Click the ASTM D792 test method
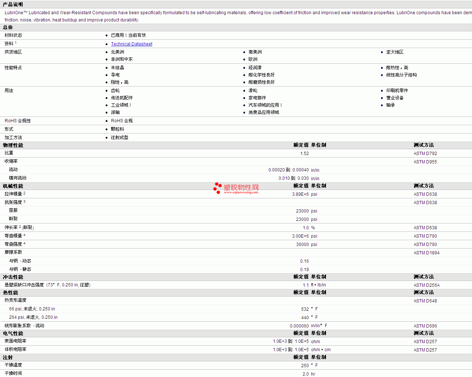Viewport: 472px width, 377px height. pyautogui.click(x=425, y=154)
